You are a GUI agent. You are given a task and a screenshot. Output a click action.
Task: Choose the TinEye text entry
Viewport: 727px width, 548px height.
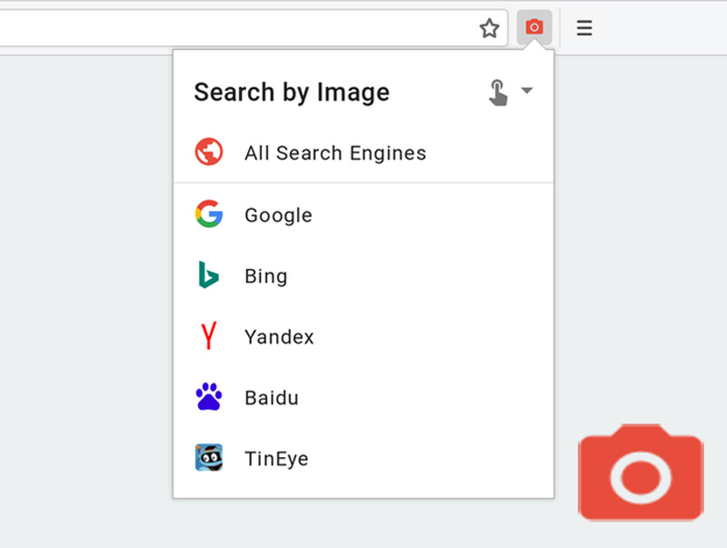[x=276, y=459]
